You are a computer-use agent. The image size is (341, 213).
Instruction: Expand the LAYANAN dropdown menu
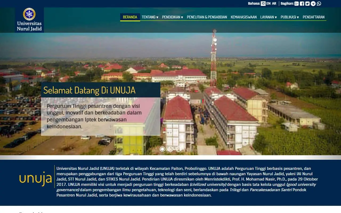pyautogui.click(x=269, y=17)
